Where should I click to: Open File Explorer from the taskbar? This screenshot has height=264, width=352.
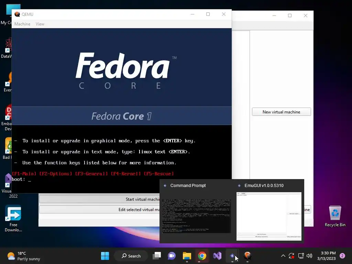click(x=187, y=256)
